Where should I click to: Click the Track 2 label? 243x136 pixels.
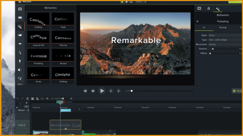(x=21, y=125)
